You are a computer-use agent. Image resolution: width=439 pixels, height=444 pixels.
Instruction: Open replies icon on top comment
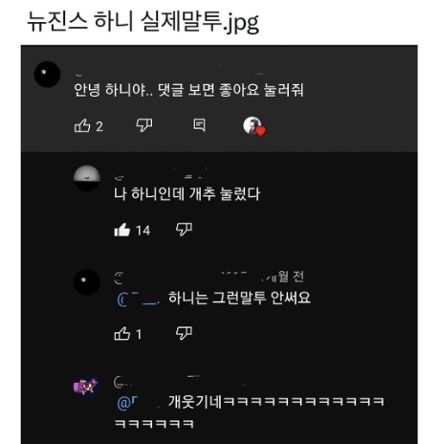(x=199, y=125)
